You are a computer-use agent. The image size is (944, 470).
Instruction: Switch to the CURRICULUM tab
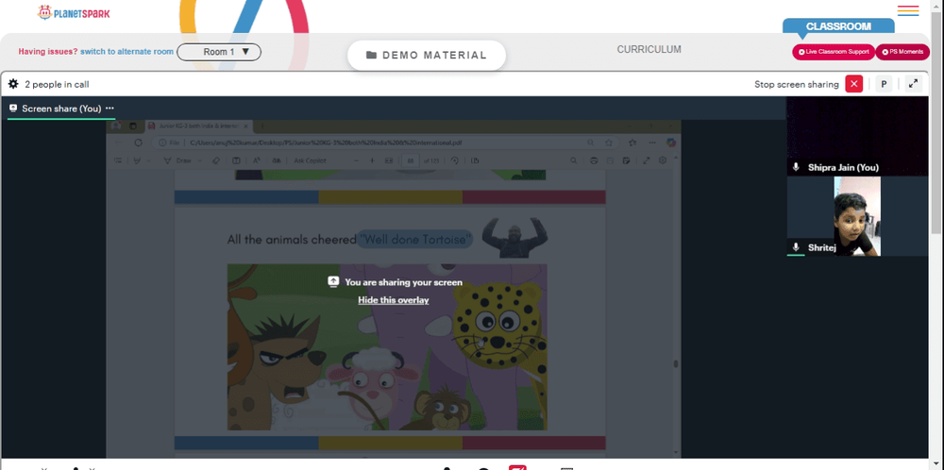tap(649, 49)
